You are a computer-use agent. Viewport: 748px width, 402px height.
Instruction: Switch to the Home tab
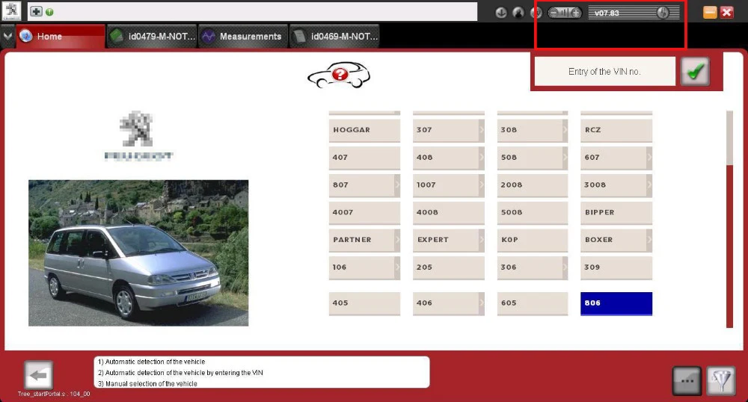pos(61,36)
